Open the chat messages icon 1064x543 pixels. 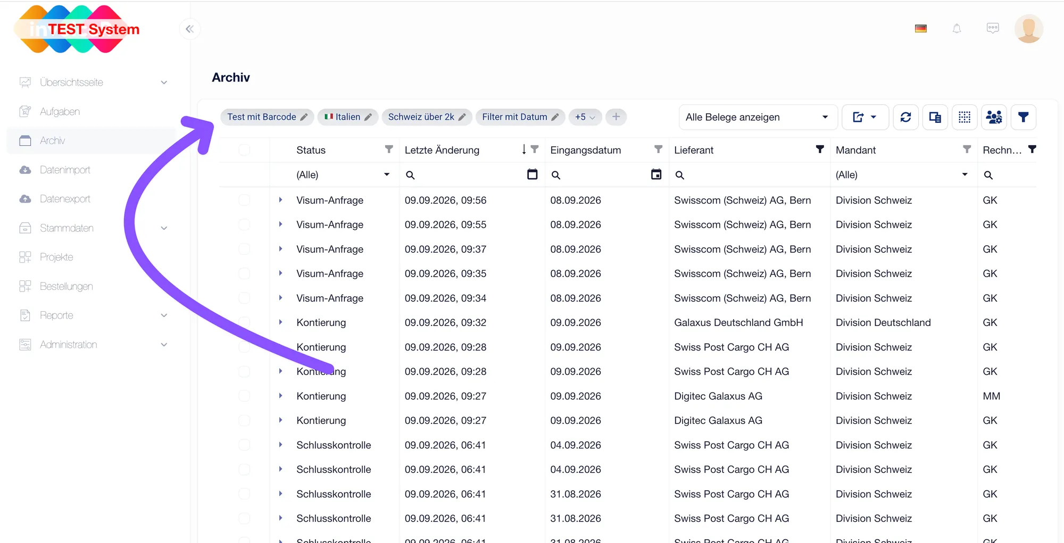(993, 28)
